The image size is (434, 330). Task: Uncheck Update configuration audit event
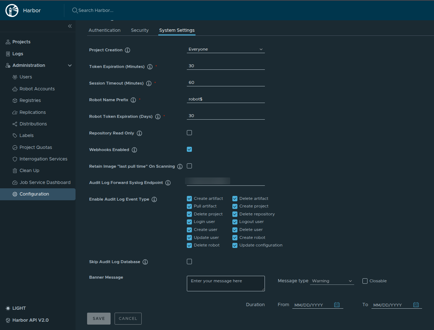(235, 245)
